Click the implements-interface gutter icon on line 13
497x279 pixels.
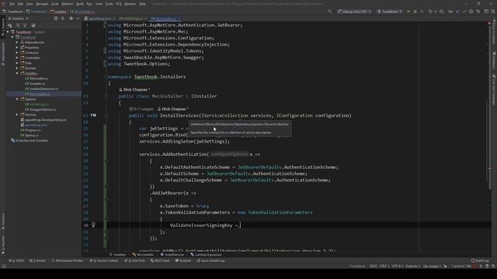[93, 115]
